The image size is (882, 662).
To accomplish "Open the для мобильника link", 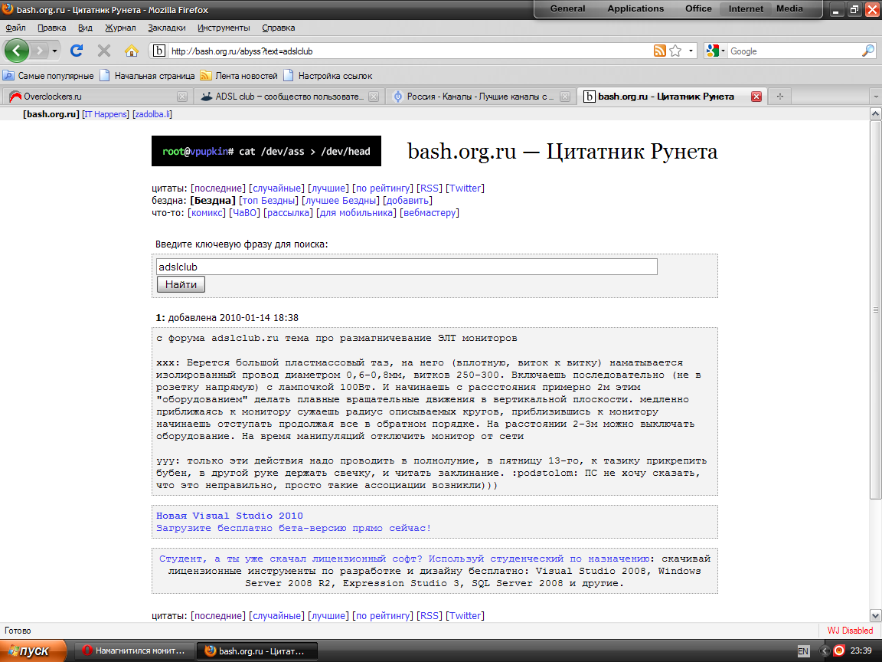I will (x=357, y=213).
